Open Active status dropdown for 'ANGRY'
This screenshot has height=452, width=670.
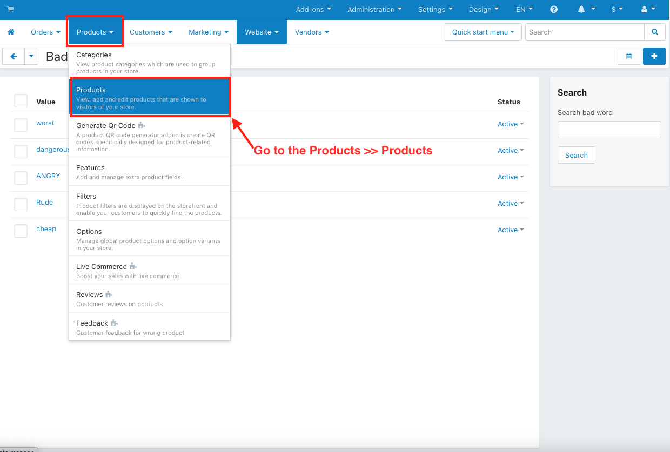[511, 177]
